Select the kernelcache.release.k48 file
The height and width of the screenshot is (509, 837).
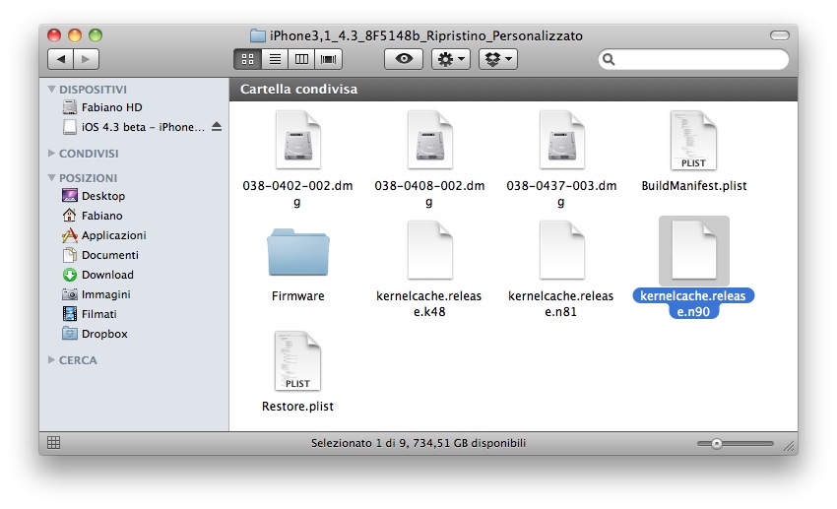(429, 253)
